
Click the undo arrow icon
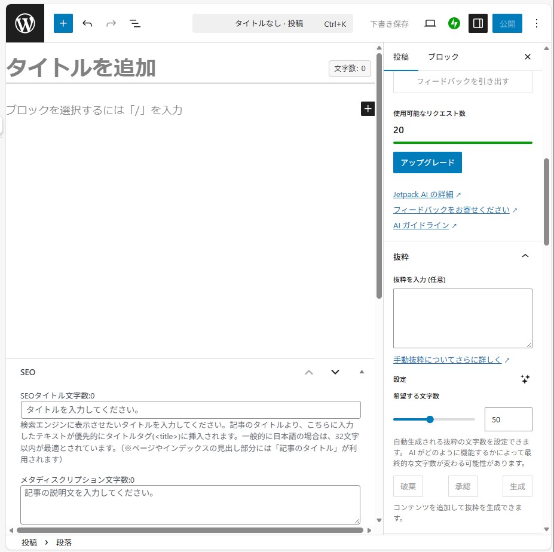click(87, 24)
